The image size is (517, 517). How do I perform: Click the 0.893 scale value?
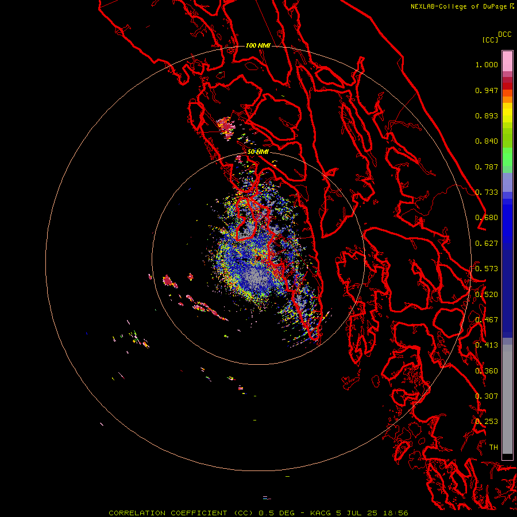click(487, 115)
